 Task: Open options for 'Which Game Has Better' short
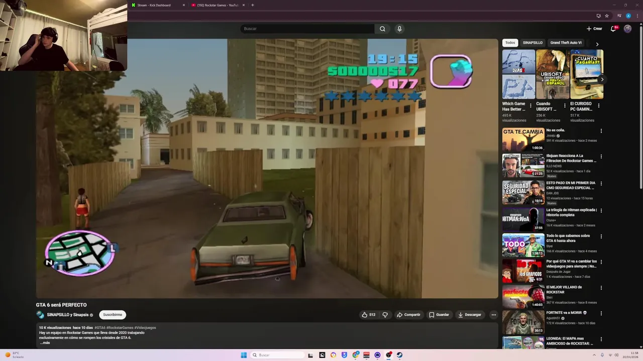coord(530,106)
